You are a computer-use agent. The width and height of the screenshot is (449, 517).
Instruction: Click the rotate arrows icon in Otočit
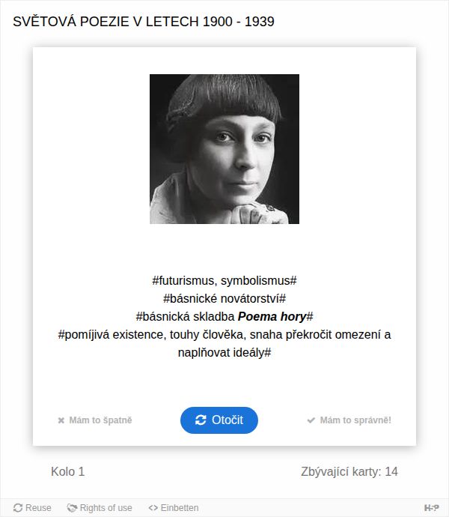point(201,420)
